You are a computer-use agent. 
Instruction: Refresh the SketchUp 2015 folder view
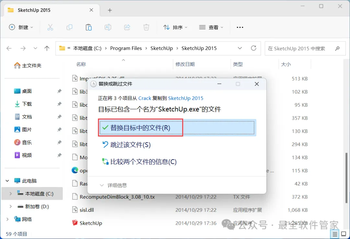[x=253, y=48]
